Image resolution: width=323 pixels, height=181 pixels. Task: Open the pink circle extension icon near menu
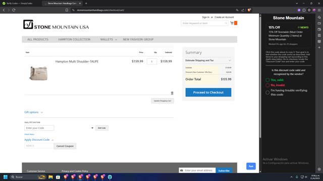314,10
